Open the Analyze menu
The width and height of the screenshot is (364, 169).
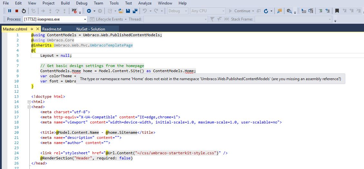click(145, 3)
